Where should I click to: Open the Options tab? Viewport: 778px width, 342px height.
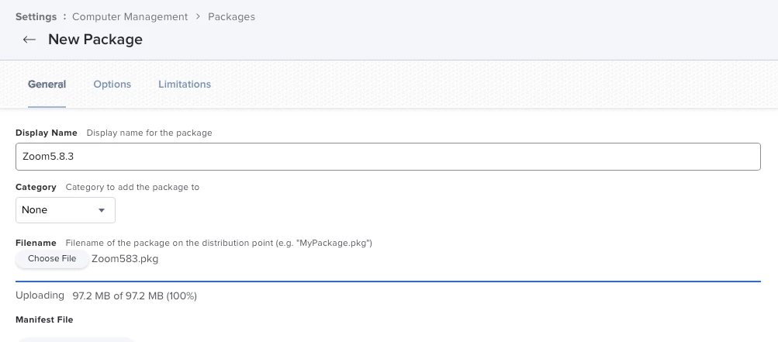click(x=112, y=84)
